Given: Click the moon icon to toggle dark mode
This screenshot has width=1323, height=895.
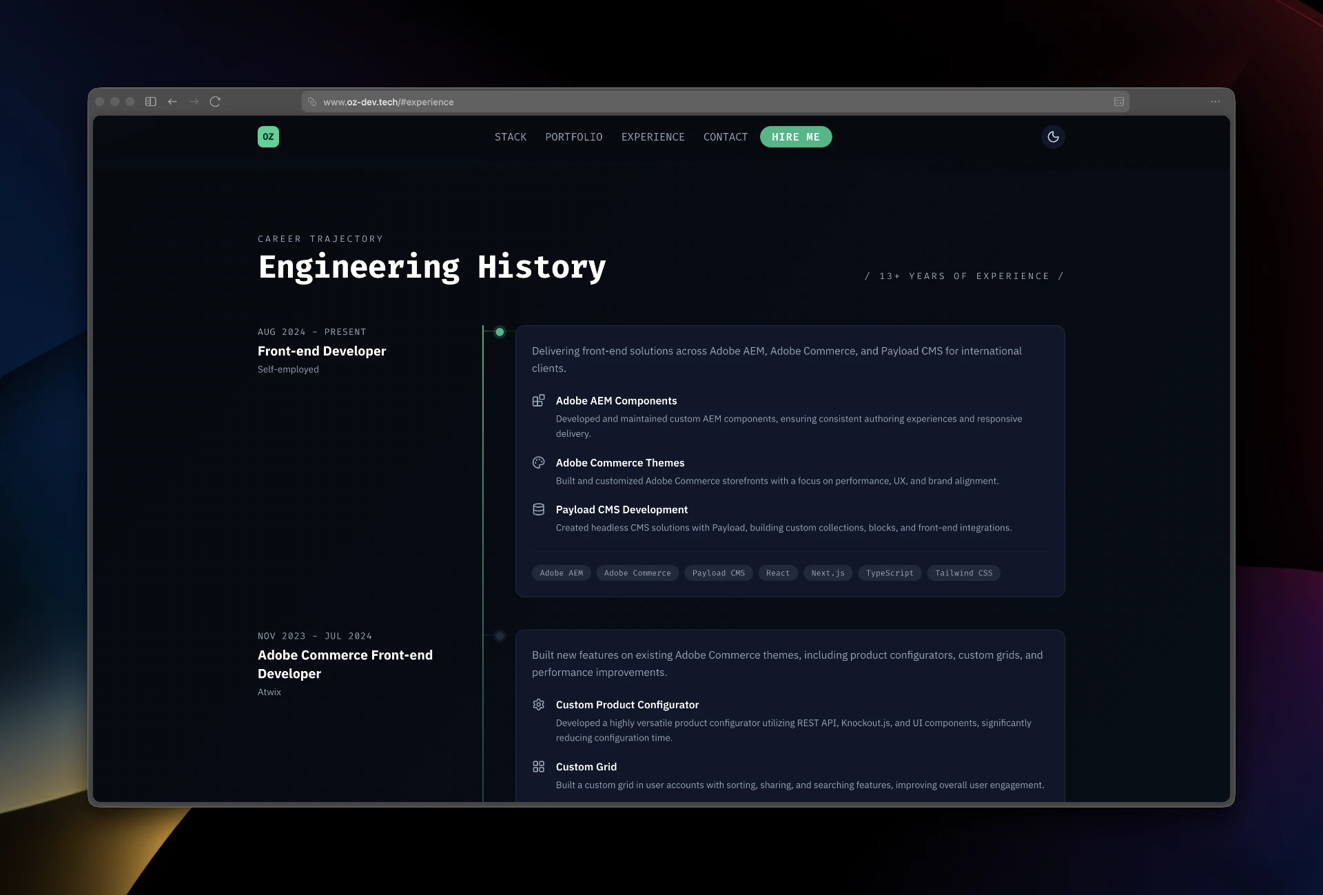Looking at the screenshot, I should (x=1052, y=136).
